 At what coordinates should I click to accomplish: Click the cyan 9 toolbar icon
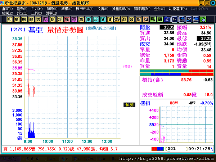[103, 19]
